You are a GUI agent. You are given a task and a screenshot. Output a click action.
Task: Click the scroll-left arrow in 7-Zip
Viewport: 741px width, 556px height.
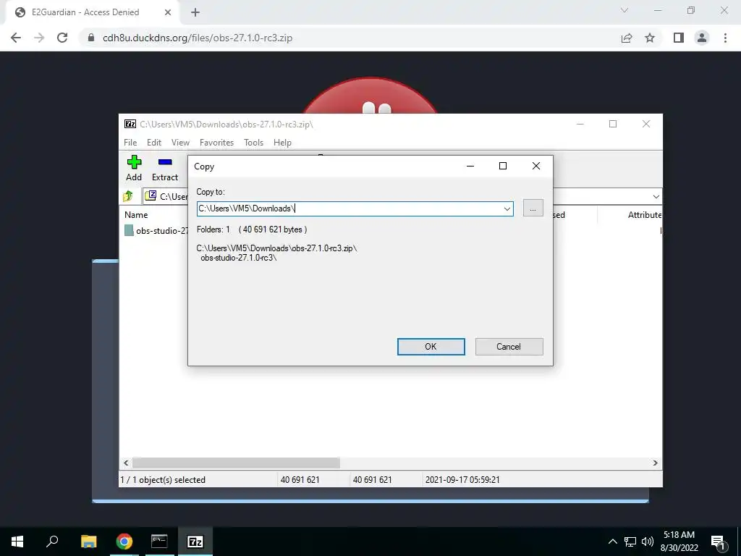(126, 463)
